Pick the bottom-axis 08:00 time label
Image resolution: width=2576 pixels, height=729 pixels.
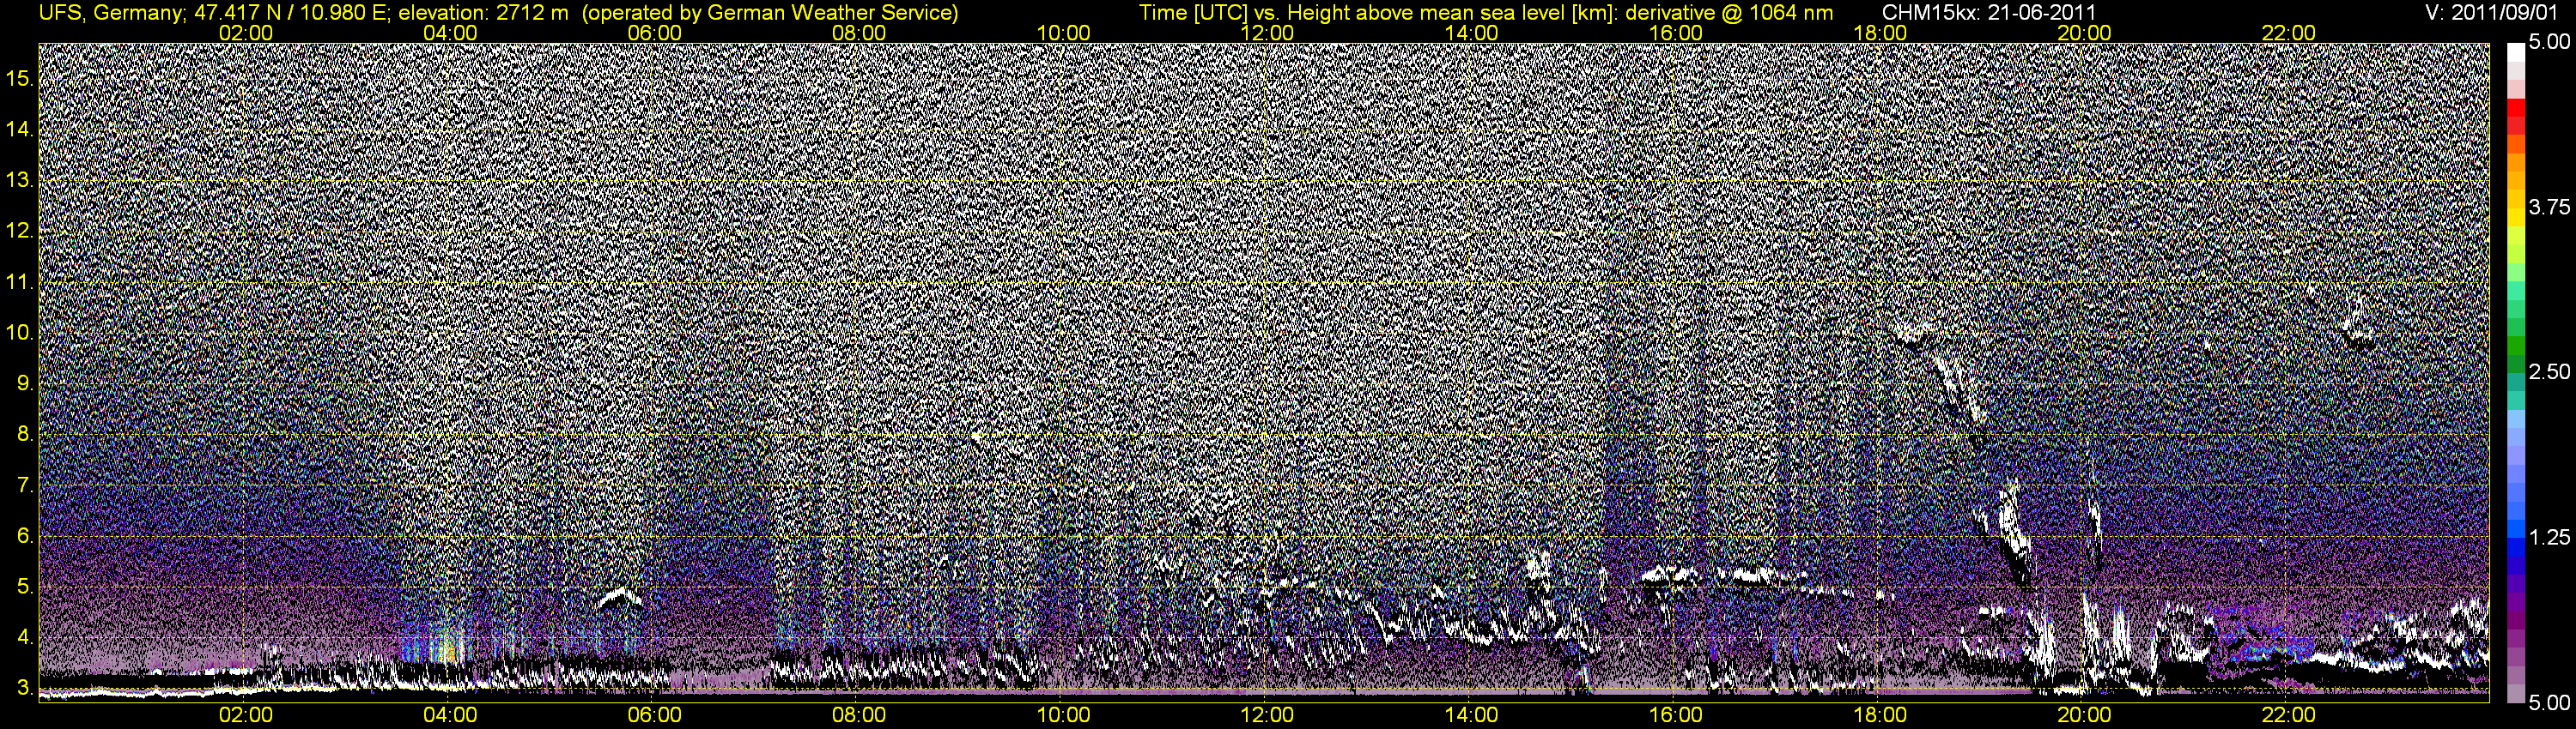[859, 715]
